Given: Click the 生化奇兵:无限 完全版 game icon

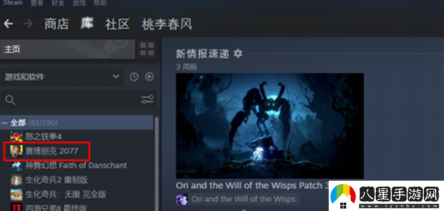Looking at the screenshot, I should click(17, 194).
